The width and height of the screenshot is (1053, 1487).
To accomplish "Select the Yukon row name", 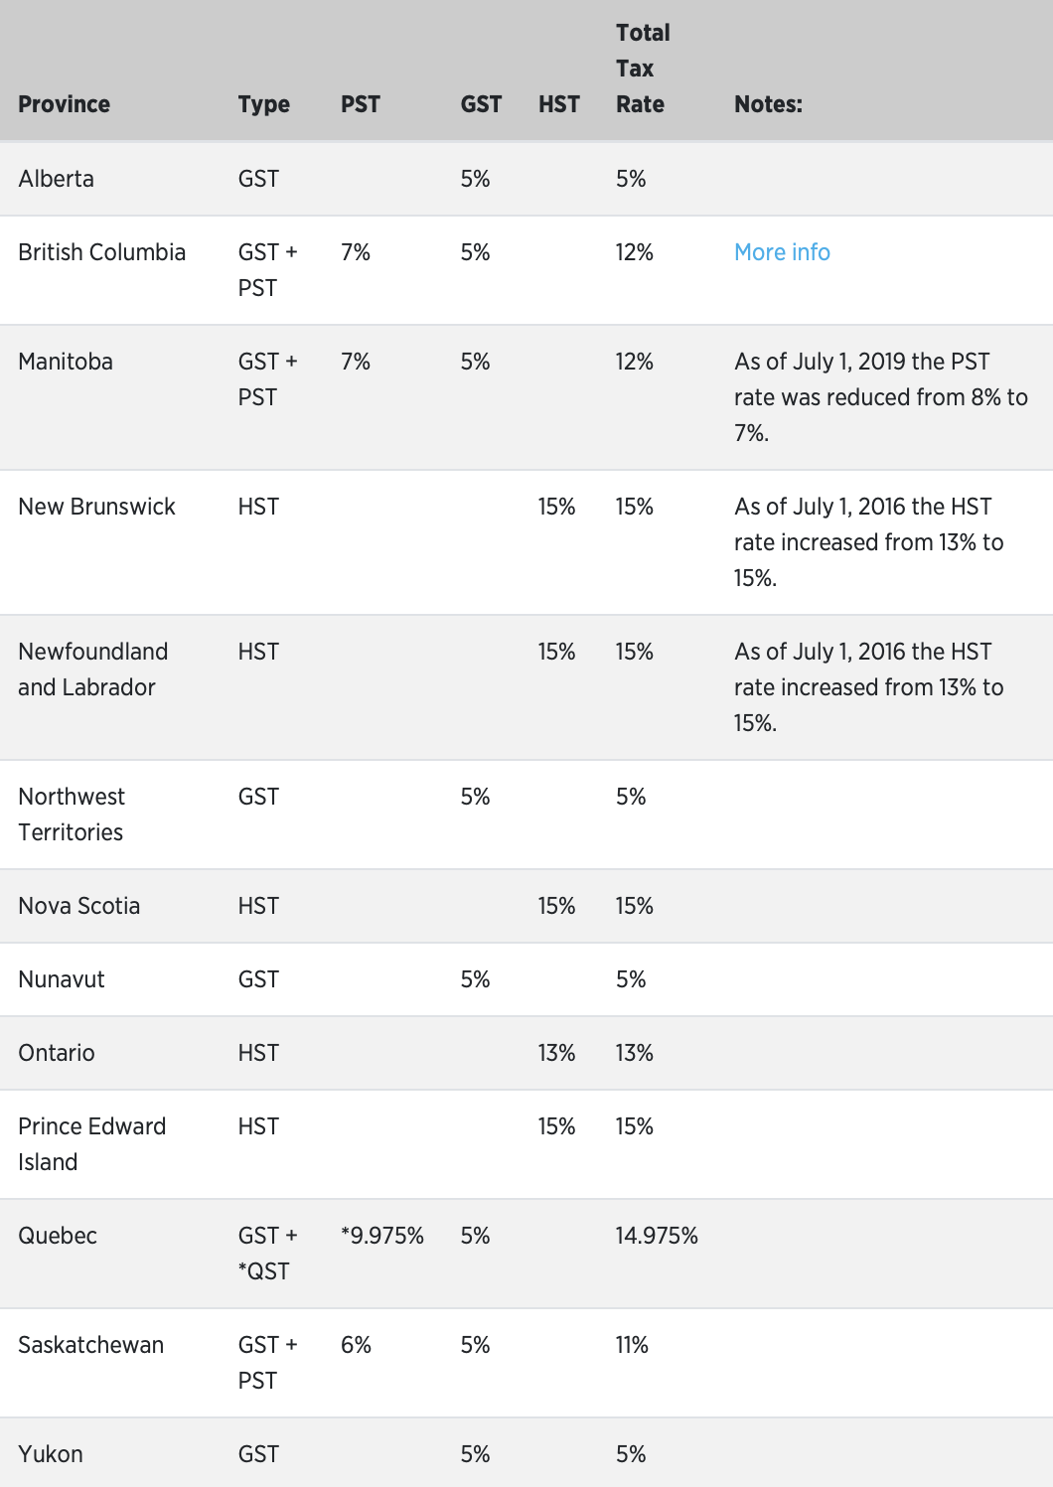I will pyautogui.click(x=51, y=1454).
